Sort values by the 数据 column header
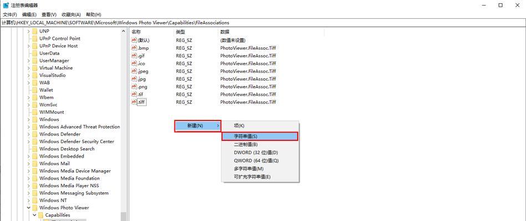Screen dimensions: 526x221 click(x=270, y=31)
